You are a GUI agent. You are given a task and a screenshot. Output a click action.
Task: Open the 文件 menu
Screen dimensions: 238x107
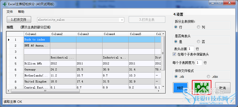tap(10, 12)
